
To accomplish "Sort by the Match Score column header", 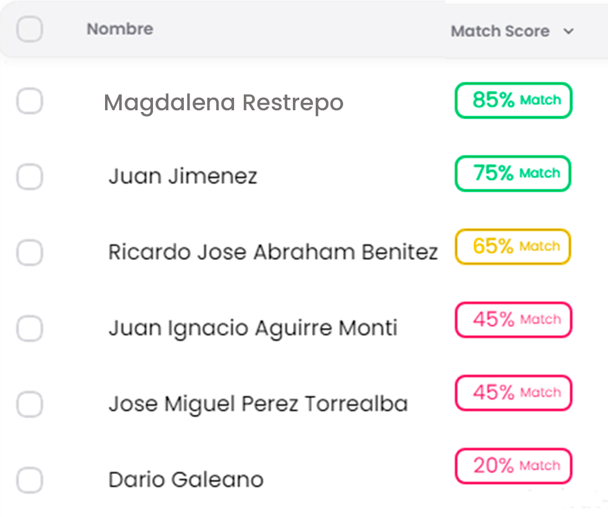I will (x=500, y=31).
